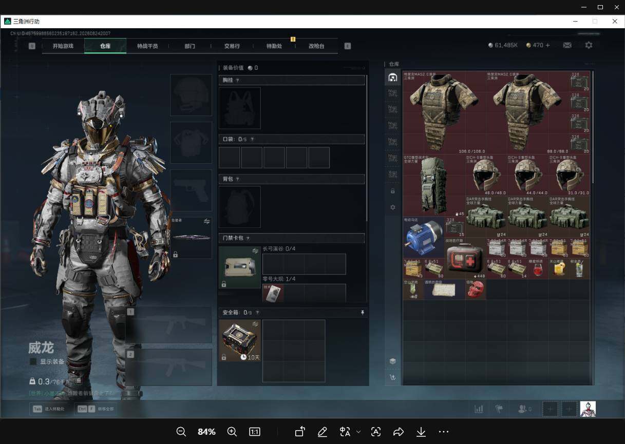625x444 pixels.
Task: Select the 仓库 tab
Action: [x=105, y=46]
